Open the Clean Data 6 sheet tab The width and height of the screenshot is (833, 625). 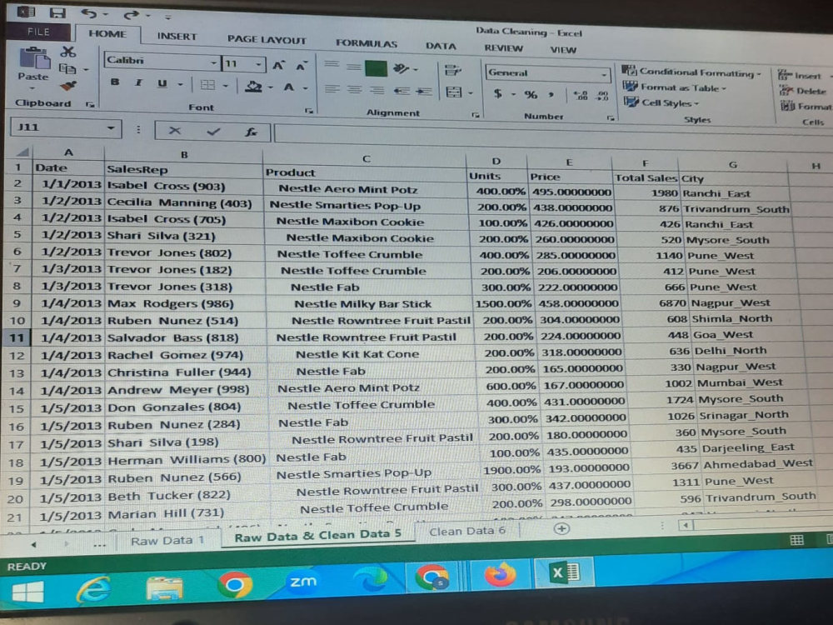coord(466,531)
